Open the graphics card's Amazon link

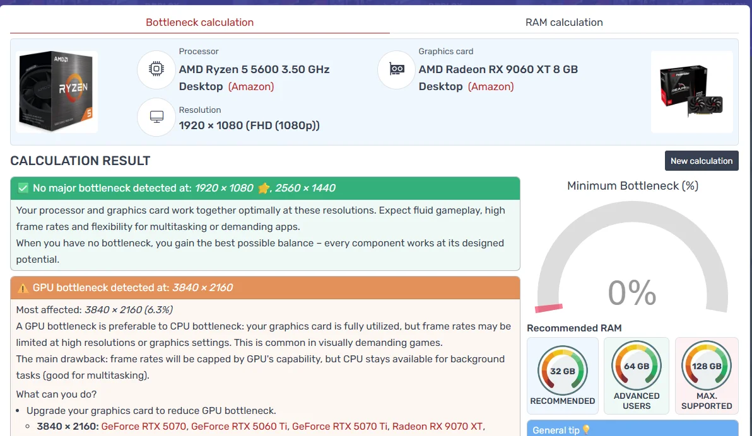tap(491, 87)
